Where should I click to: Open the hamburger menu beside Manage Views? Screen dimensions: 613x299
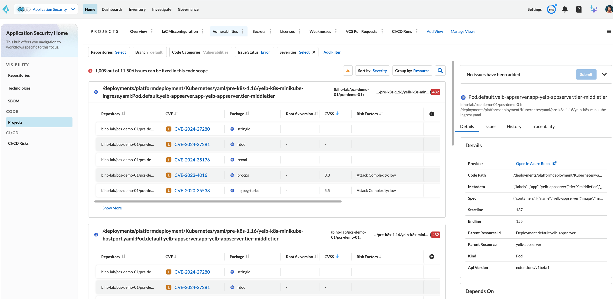(x=609, y=32)
